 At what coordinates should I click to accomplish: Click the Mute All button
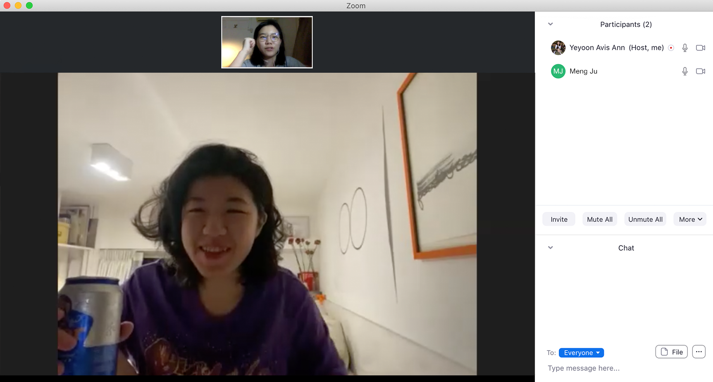pyautogui.click(x=600, y=219)
